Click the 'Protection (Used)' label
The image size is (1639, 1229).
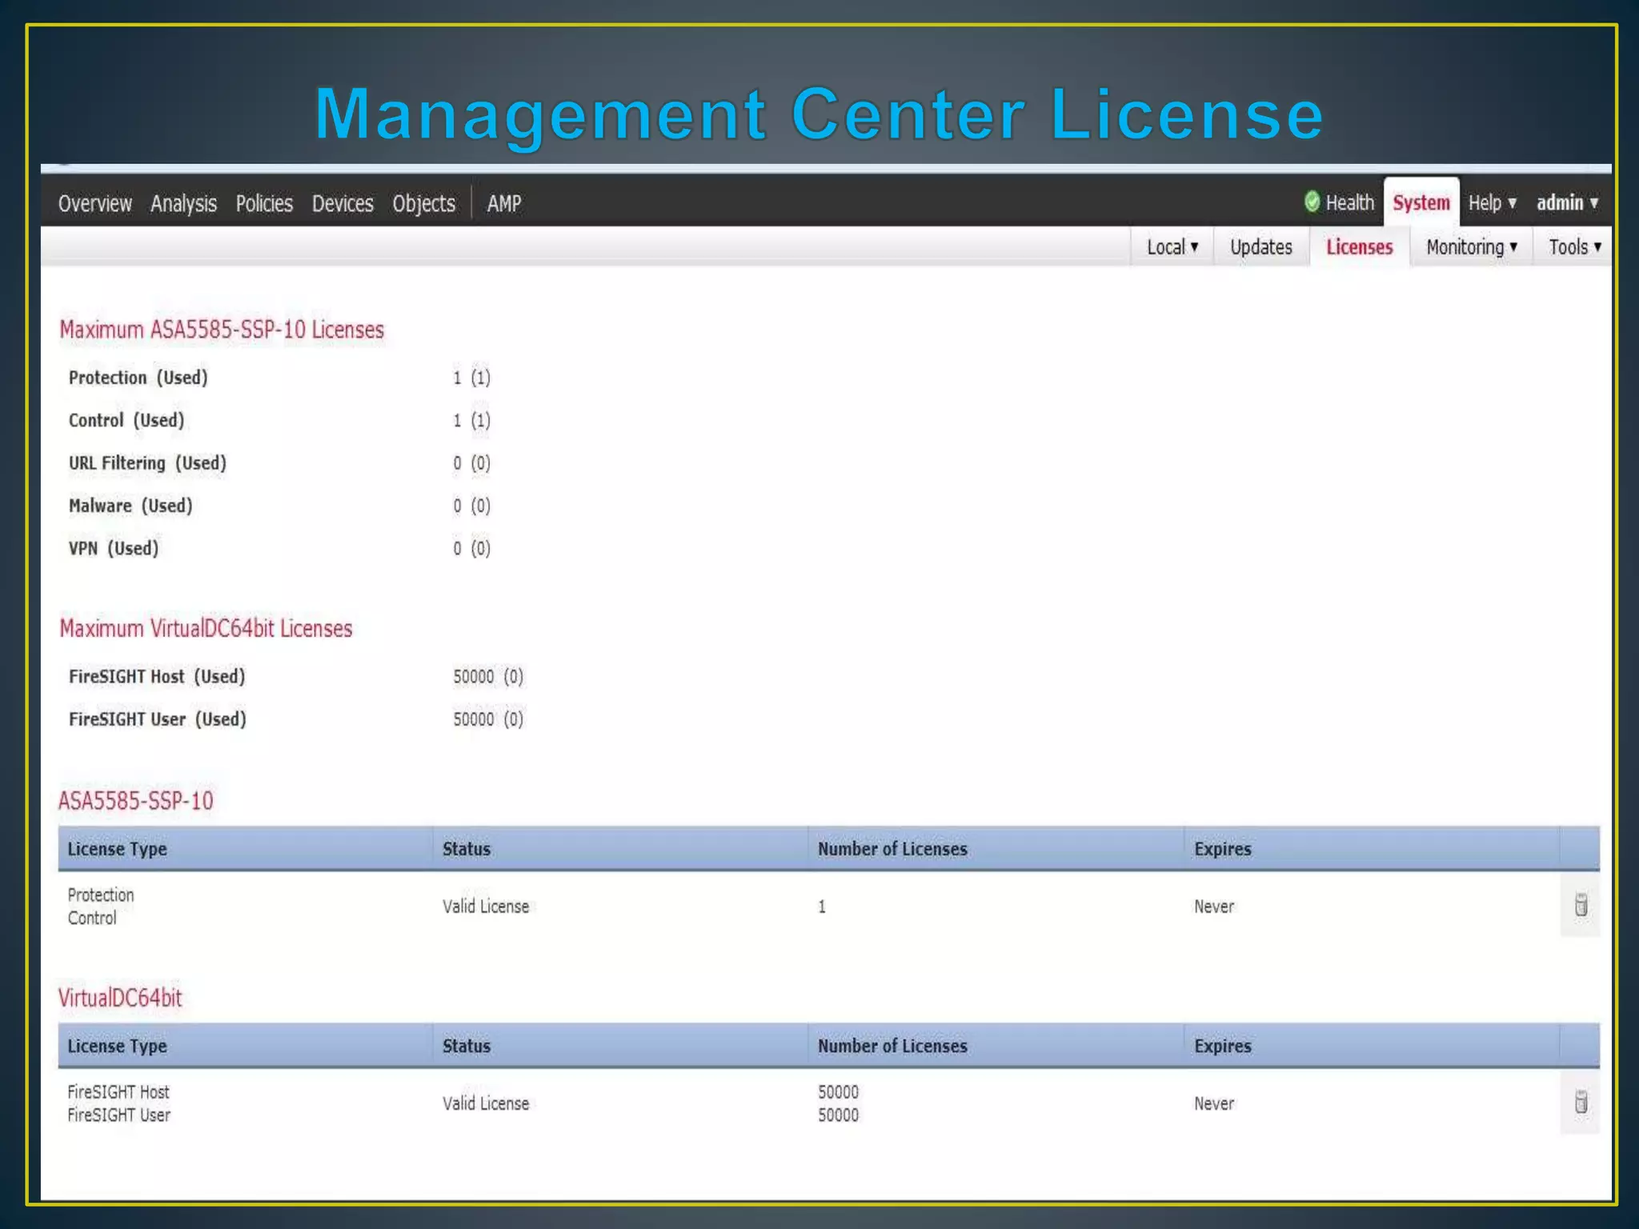(x=138, y=378)
